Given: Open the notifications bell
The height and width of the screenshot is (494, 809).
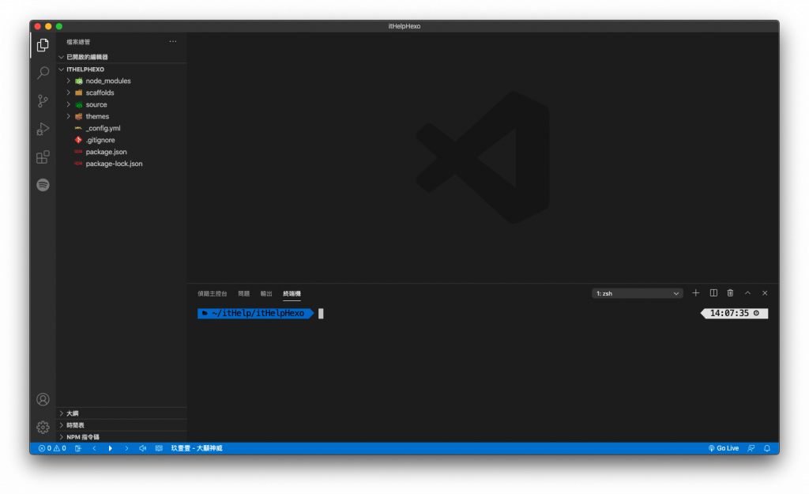Looking at the screenshot, I should tap(767, 448).
